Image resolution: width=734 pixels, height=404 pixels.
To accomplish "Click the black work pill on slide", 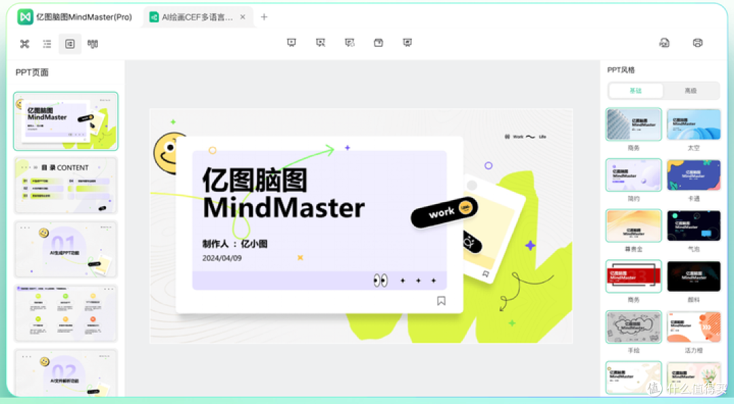I will [444, 212].
